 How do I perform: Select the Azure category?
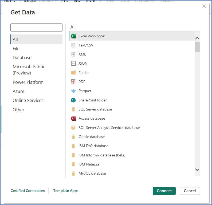(18, 91)
